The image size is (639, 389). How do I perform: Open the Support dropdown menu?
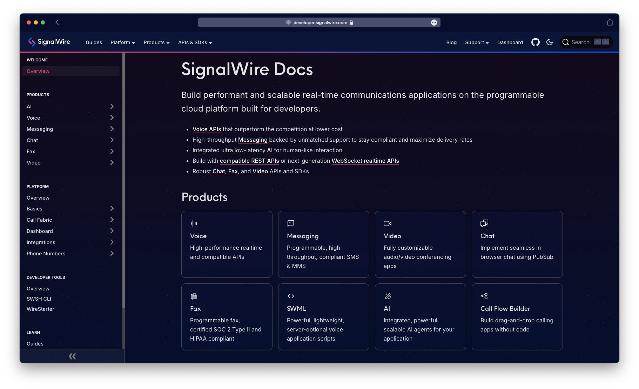477,42
